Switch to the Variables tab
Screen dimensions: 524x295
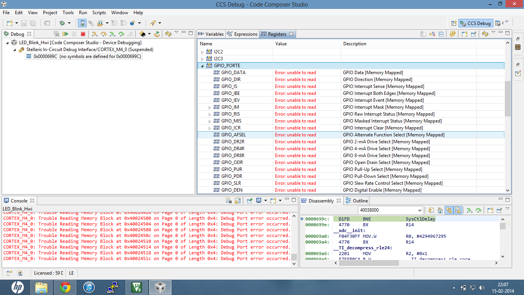click(x=211, y=34)
